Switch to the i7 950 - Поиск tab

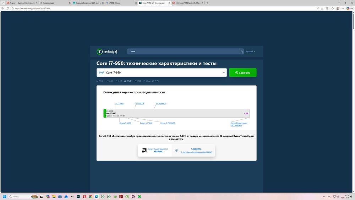121,3
